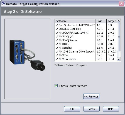This screenshot has height=115, width=125.
Task: Click the checkmark beside LabVIEW Real-Time
Action: (x=57, y=29)
